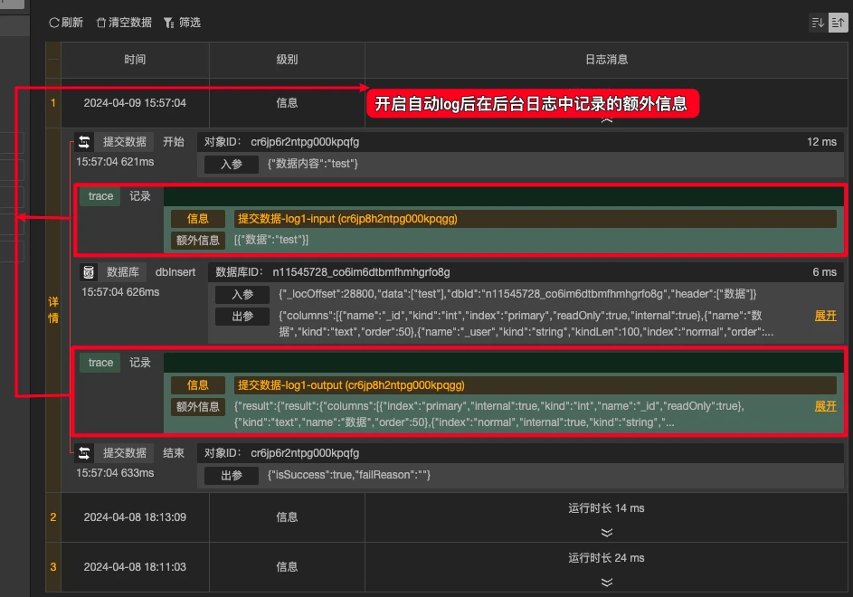Click the 6 ms duration value
The height and width of the screenshot is (597, 853).
824,272
